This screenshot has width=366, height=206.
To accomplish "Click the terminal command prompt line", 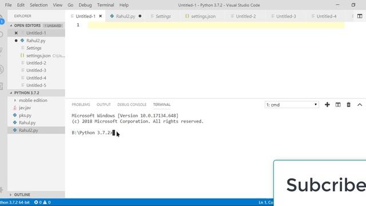I will (x=93, y=133).
